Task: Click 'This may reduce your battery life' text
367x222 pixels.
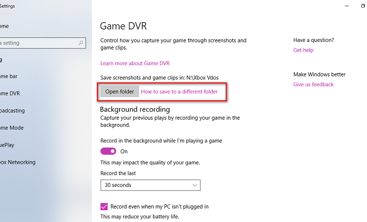Action: point(140,217)
